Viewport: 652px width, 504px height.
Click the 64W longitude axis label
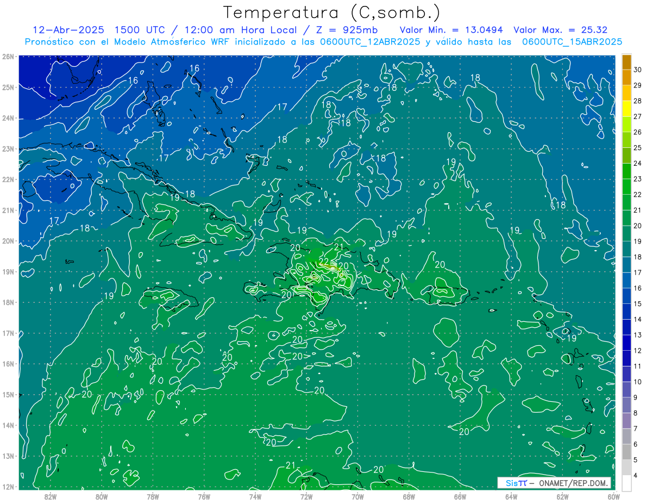(x=511, y=496)
